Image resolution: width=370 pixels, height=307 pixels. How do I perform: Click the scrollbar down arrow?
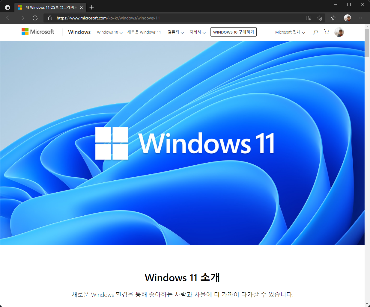[x=367, y=304]
